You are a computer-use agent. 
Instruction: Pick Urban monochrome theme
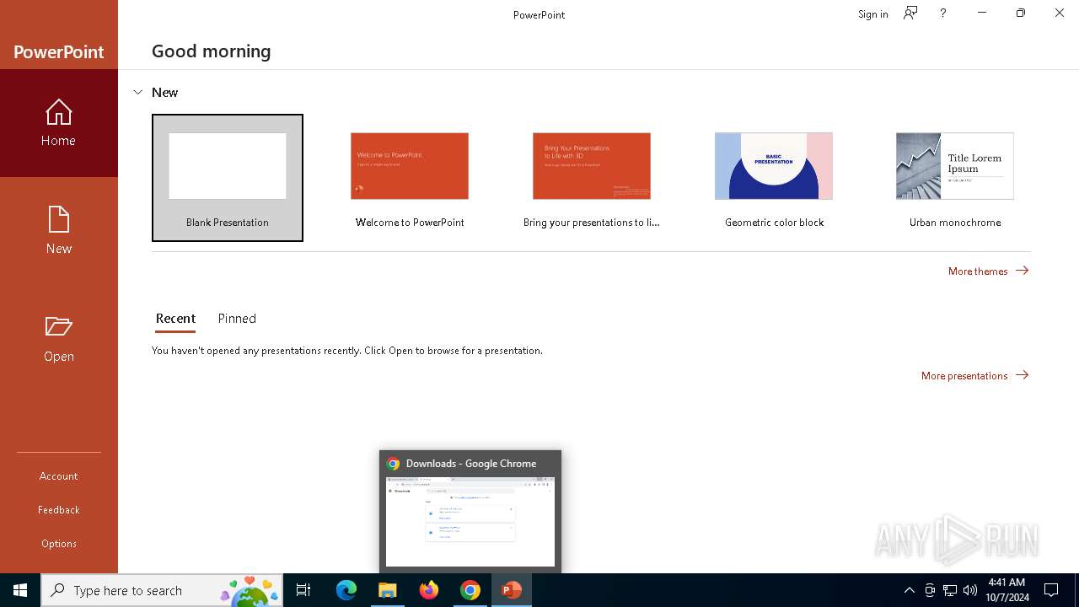(955, 178)
